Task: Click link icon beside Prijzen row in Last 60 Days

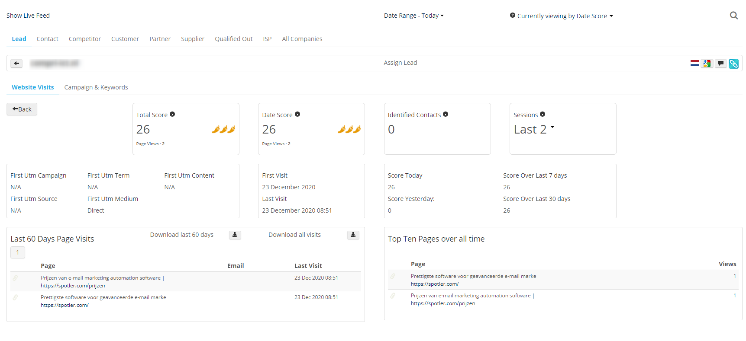Action: coord(15,278)
